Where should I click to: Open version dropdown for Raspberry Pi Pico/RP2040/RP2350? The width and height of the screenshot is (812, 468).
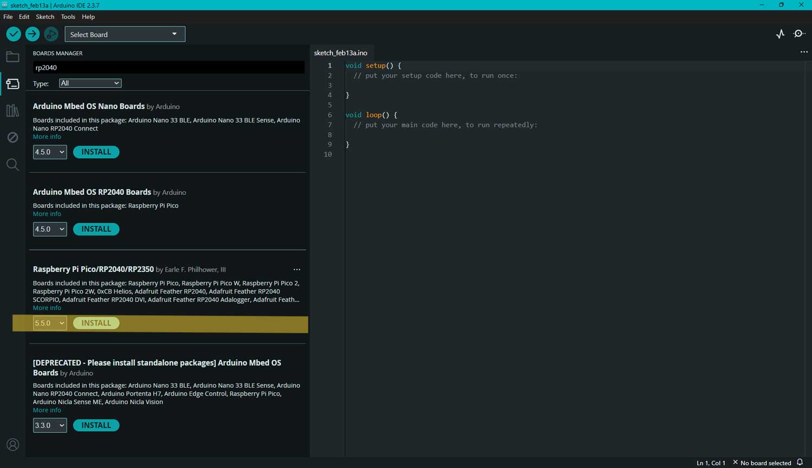pos(49,323)
